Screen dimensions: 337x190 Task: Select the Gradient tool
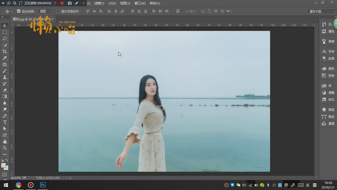5,96
